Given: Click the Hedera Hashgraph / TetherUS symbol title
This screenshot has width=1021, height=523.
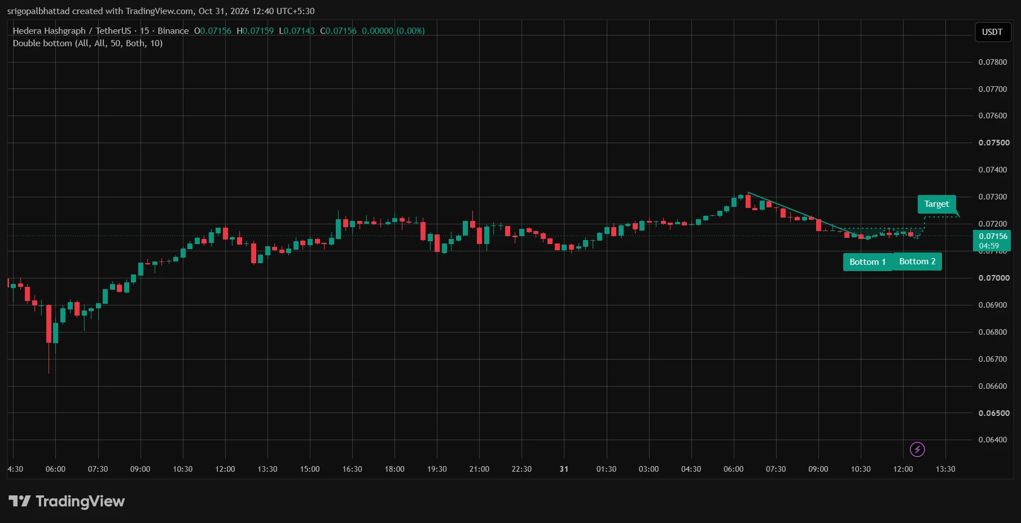Looking at the screenshot, I should click(72, 31).
